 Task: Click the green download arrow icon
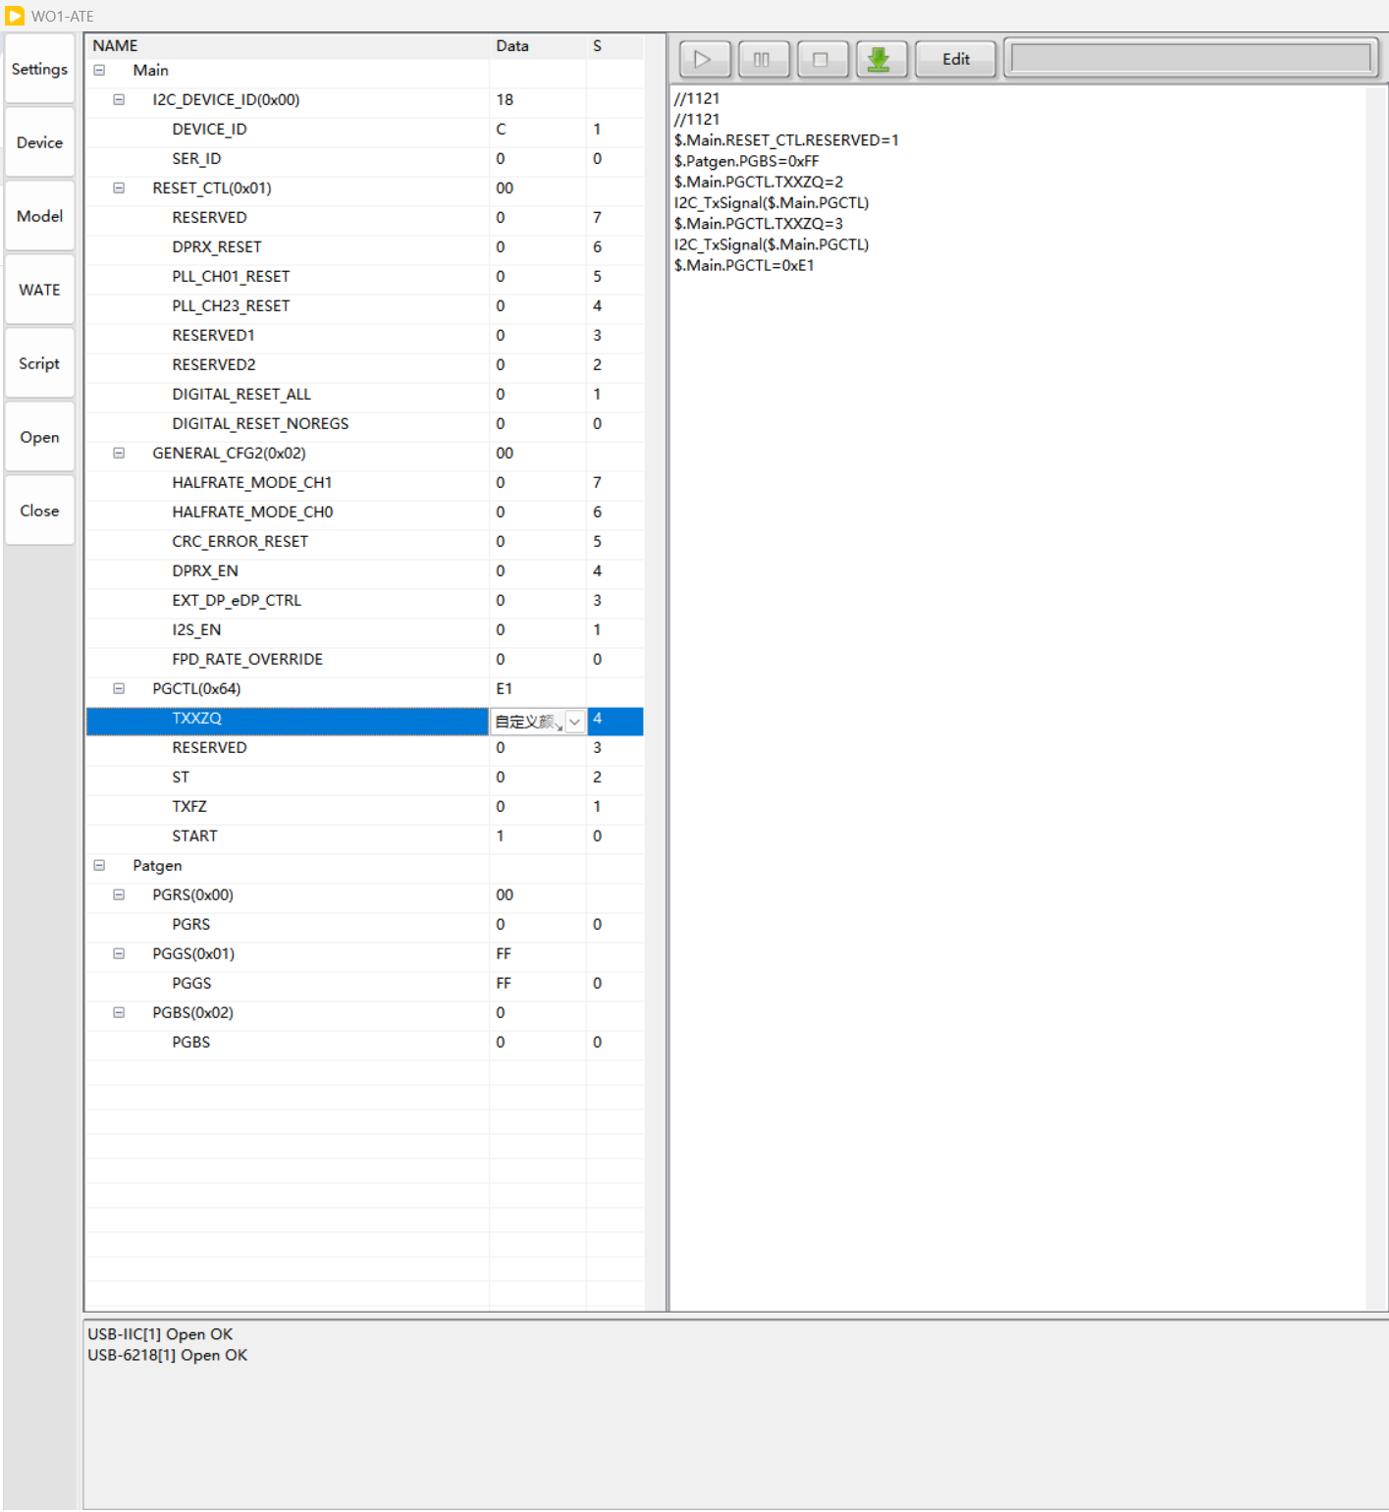[880, 59]
